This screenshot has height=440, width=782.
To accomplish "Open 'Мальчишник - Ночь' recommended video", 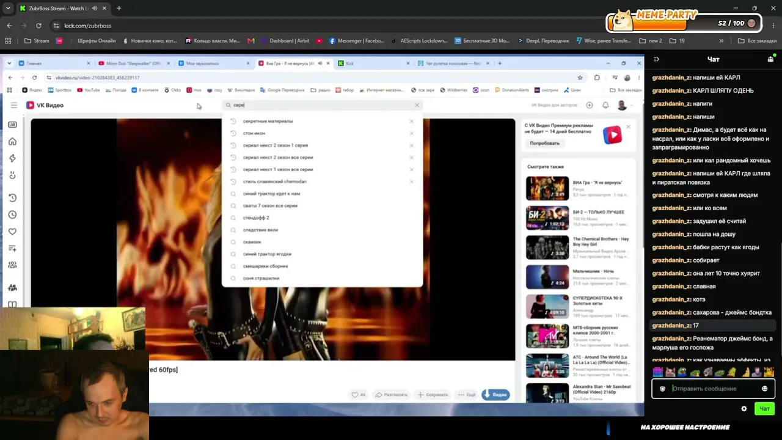I will click(x=547, y=277).
